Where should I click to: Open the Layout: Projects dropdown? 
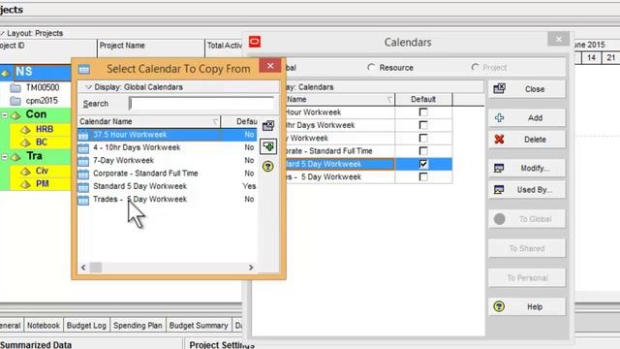pos(32,33)
